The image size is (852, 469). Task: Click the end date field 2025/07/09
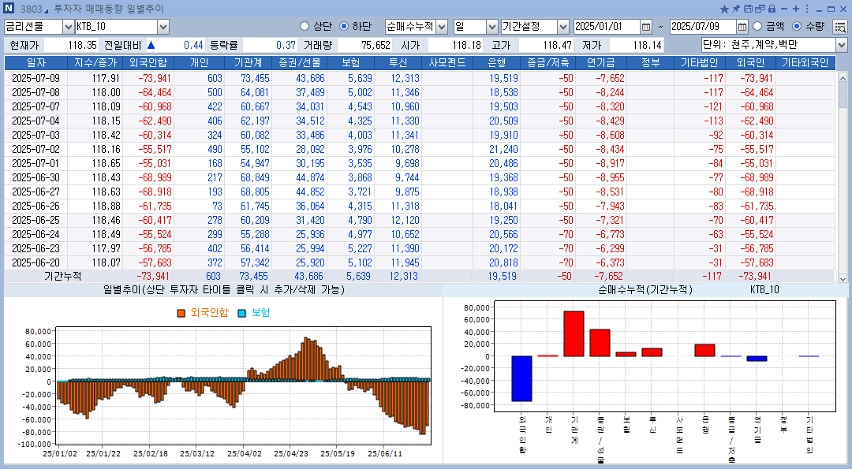(x=703, y=27)
